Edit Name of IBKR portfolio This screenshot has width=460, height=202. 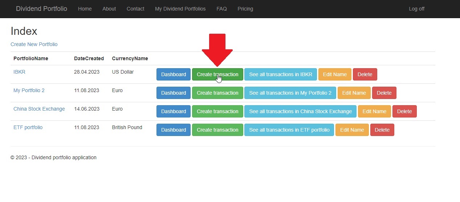[334, 74]
